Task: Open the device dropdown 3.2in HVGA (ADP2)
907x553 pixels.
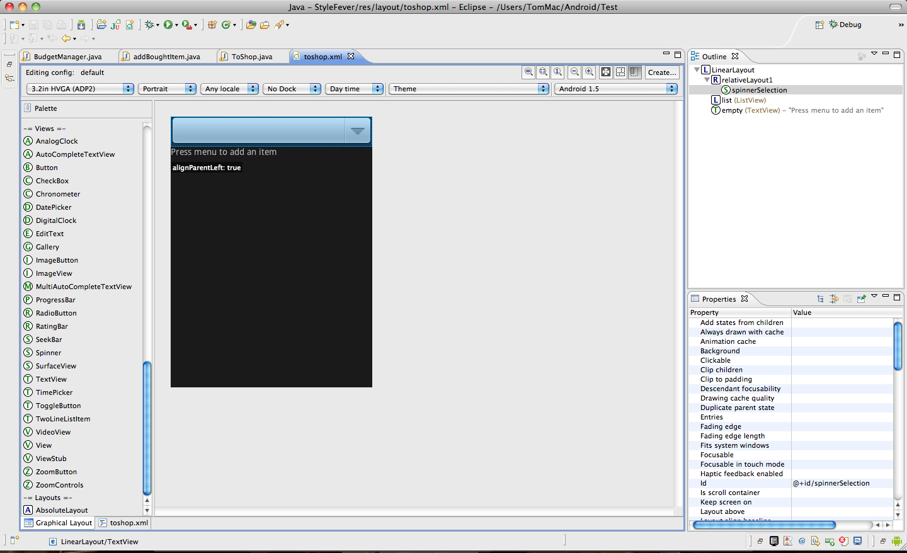Action: pyautogui.click(x=80, y=89)
